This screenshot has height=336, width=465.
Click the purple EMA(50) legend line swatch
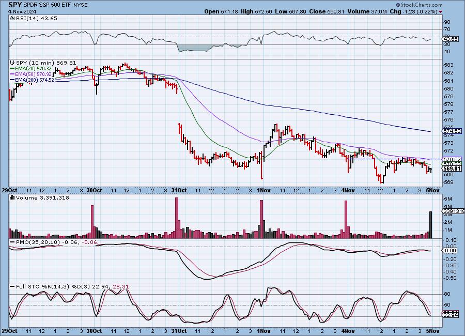pos(12,74)
